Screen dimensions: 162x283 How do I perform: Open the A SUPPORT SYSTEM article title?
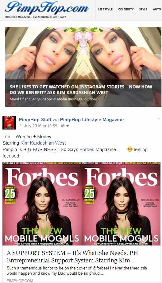click(72, 257)
